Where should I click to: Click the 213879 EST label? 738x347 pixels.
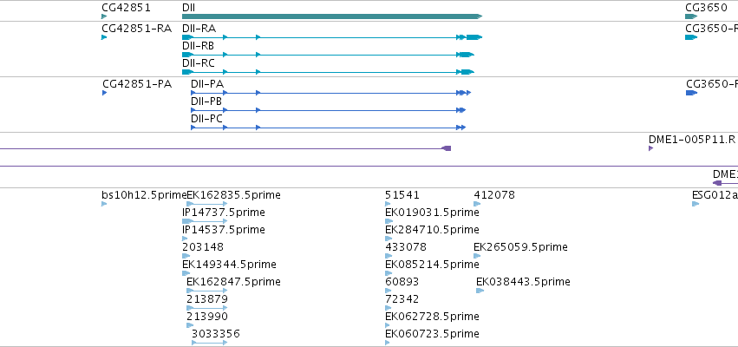coord(207,299)
